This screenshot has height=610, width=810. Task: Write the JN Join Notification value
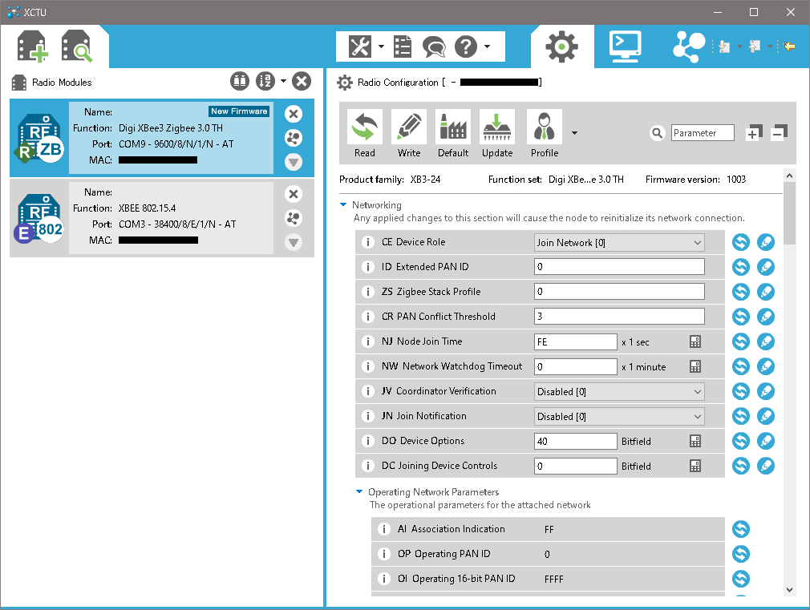tap(766, 416)
